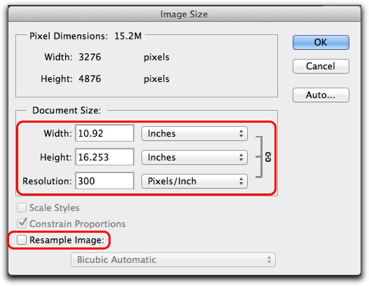Open the Height Inches unit dropdown
This screenshot has width=369, height=286.
[x=195, y=158]
